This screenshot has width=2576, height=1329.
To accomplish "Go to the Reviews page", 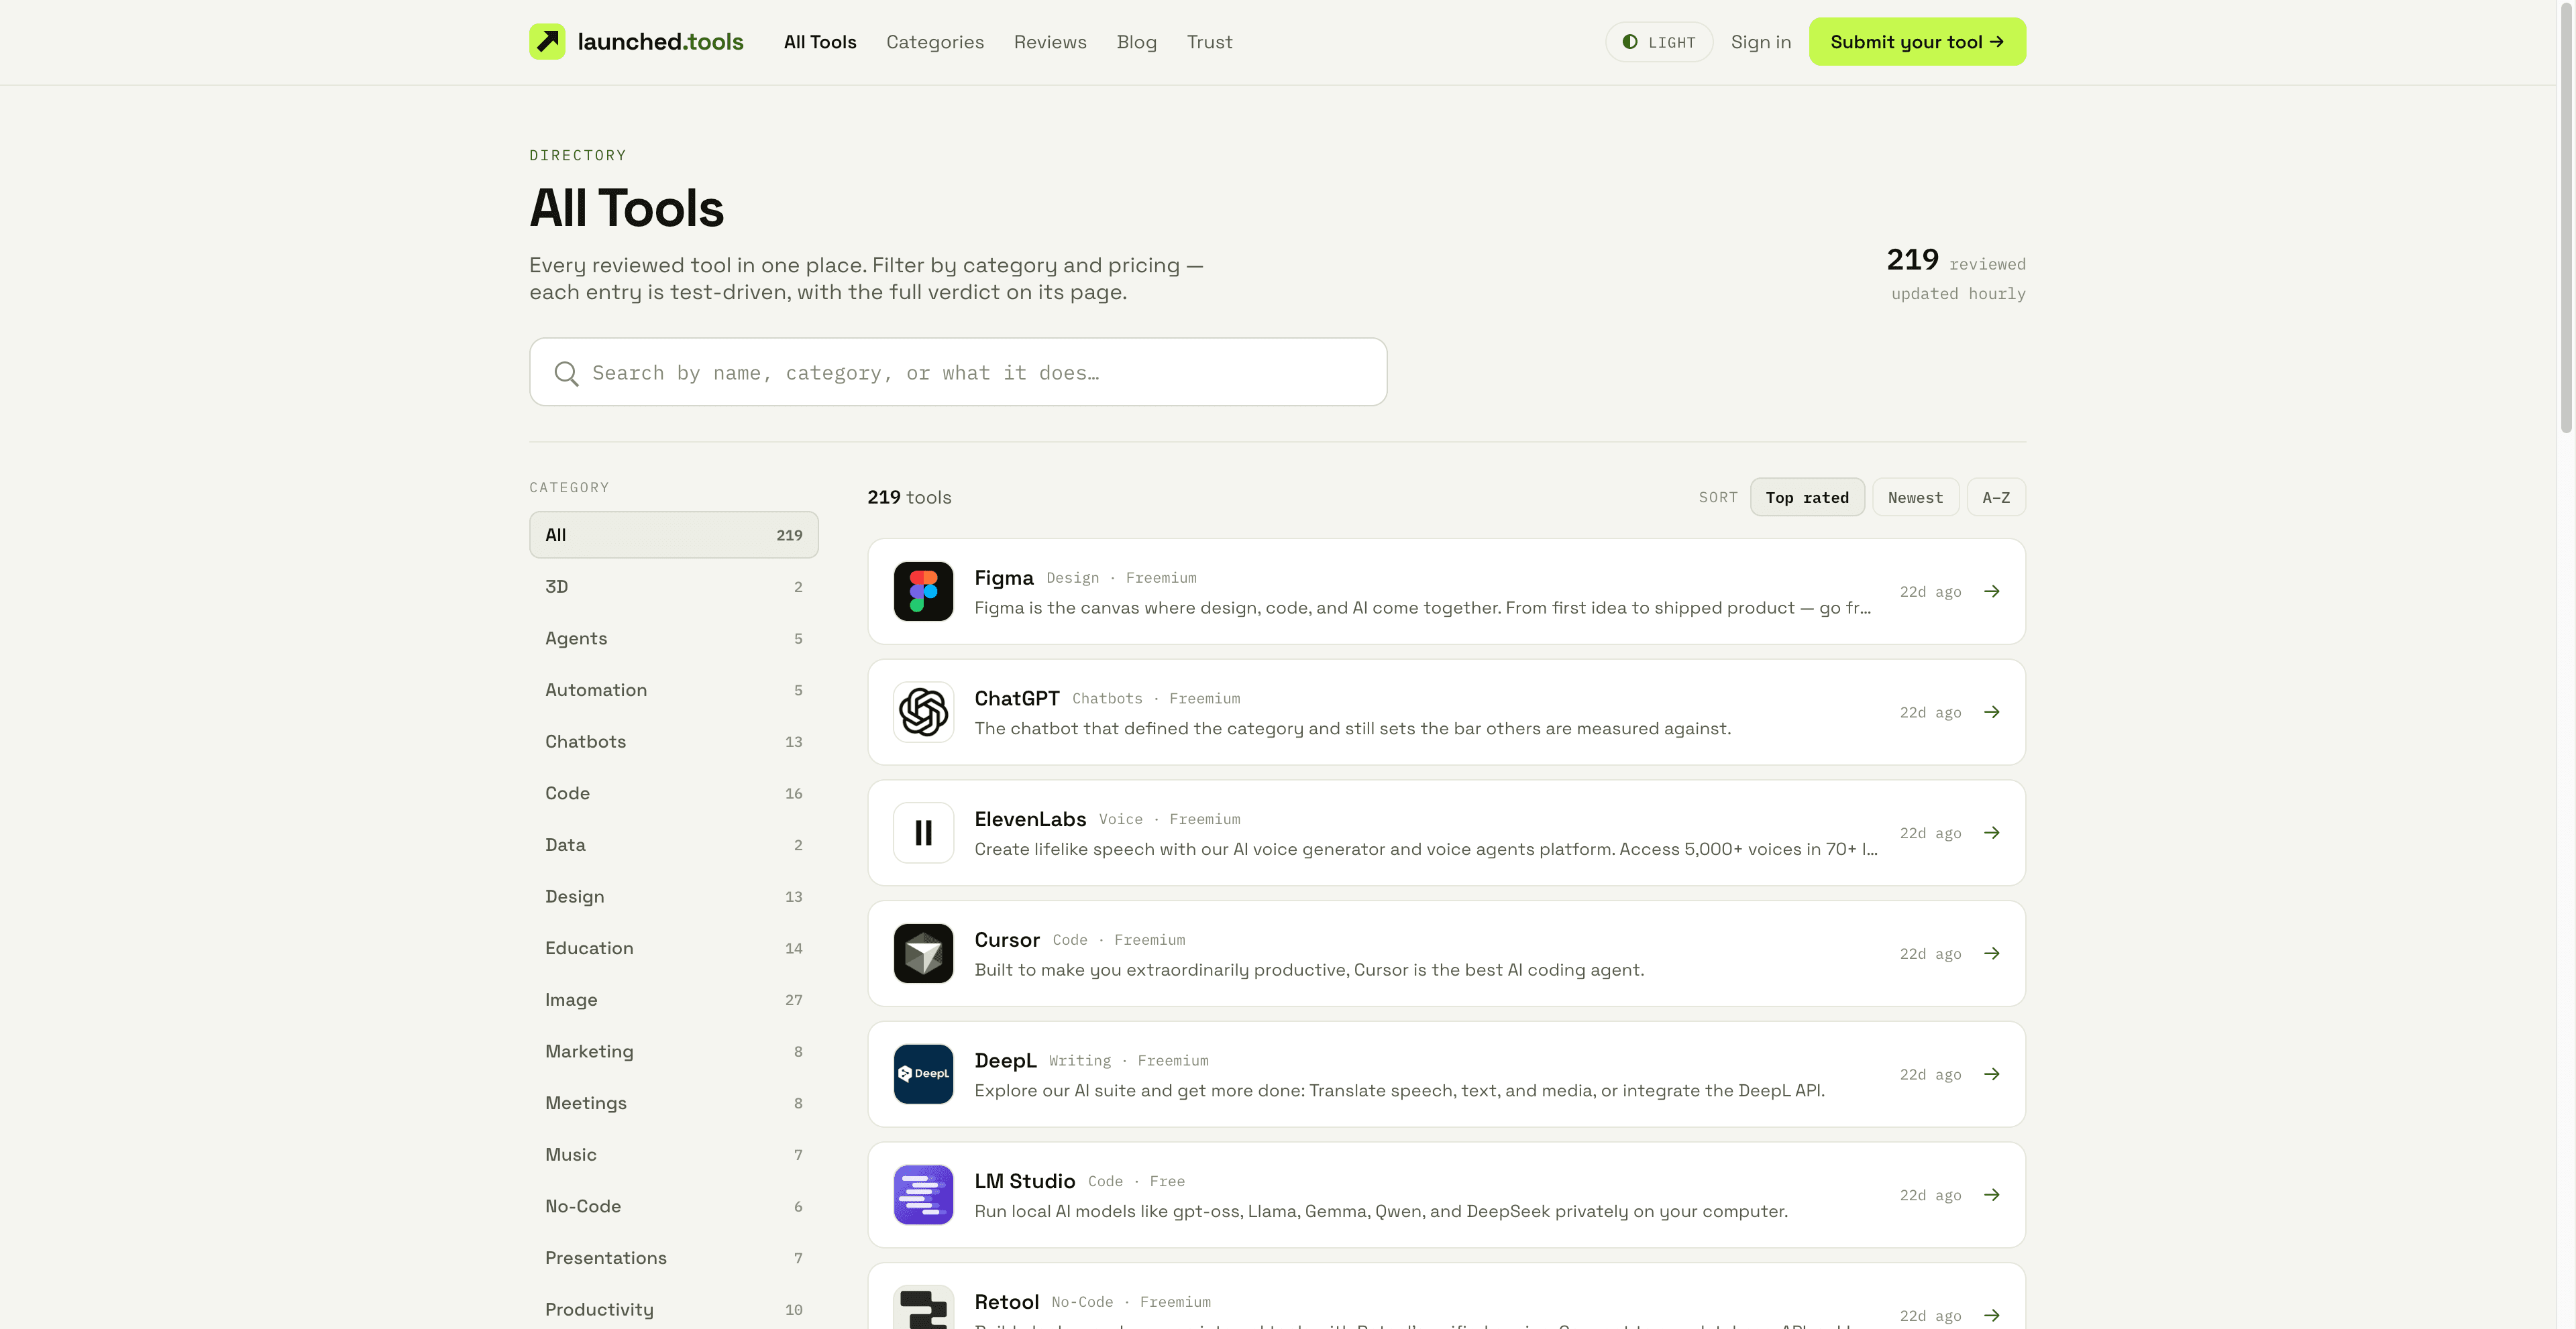I will (1050, 42).
